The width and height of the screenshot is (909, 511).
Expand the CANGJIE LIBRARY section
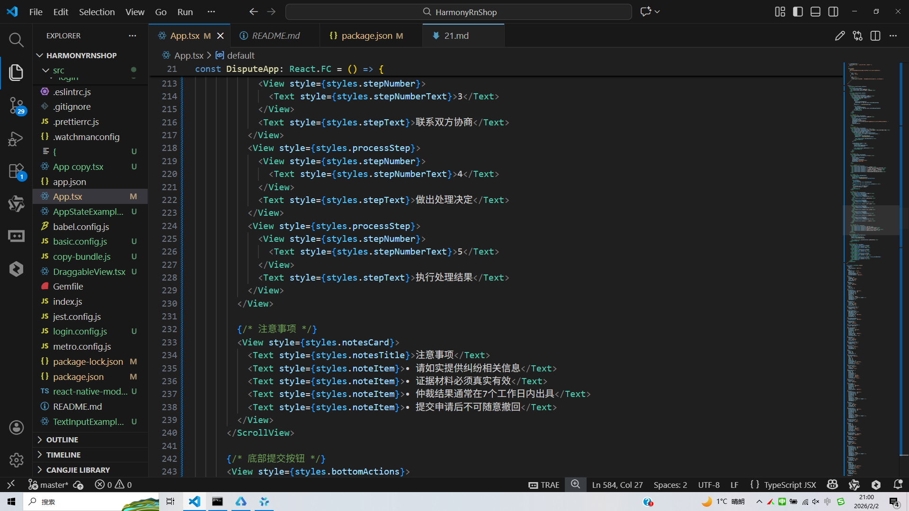pos(90,470)
